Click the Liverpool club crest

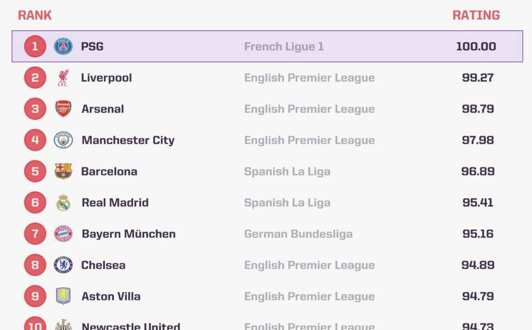click(x=63, y=78)
